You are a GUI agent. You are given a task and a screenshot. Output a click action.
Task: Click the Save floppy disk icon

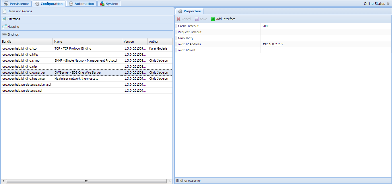[197, 19]
